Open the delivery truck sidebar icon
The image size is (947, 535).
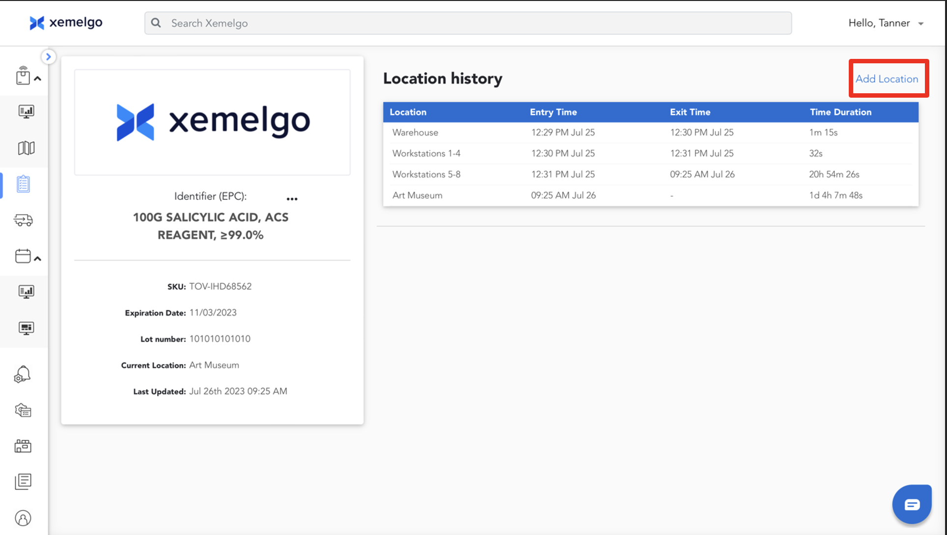(23, 220)
